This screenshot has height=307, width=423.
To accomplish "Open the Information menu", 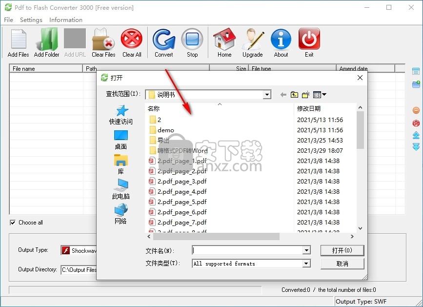I will (65, 20).
